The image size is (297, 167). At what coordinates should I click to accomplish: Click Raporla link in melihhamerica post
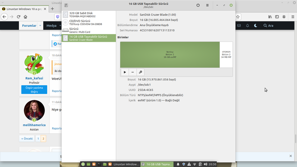(x=57, y=128)
